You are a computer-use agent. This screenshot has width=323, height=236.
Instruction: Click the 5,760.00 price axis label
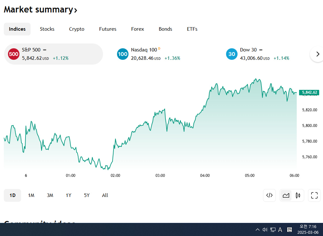(310, 157)
